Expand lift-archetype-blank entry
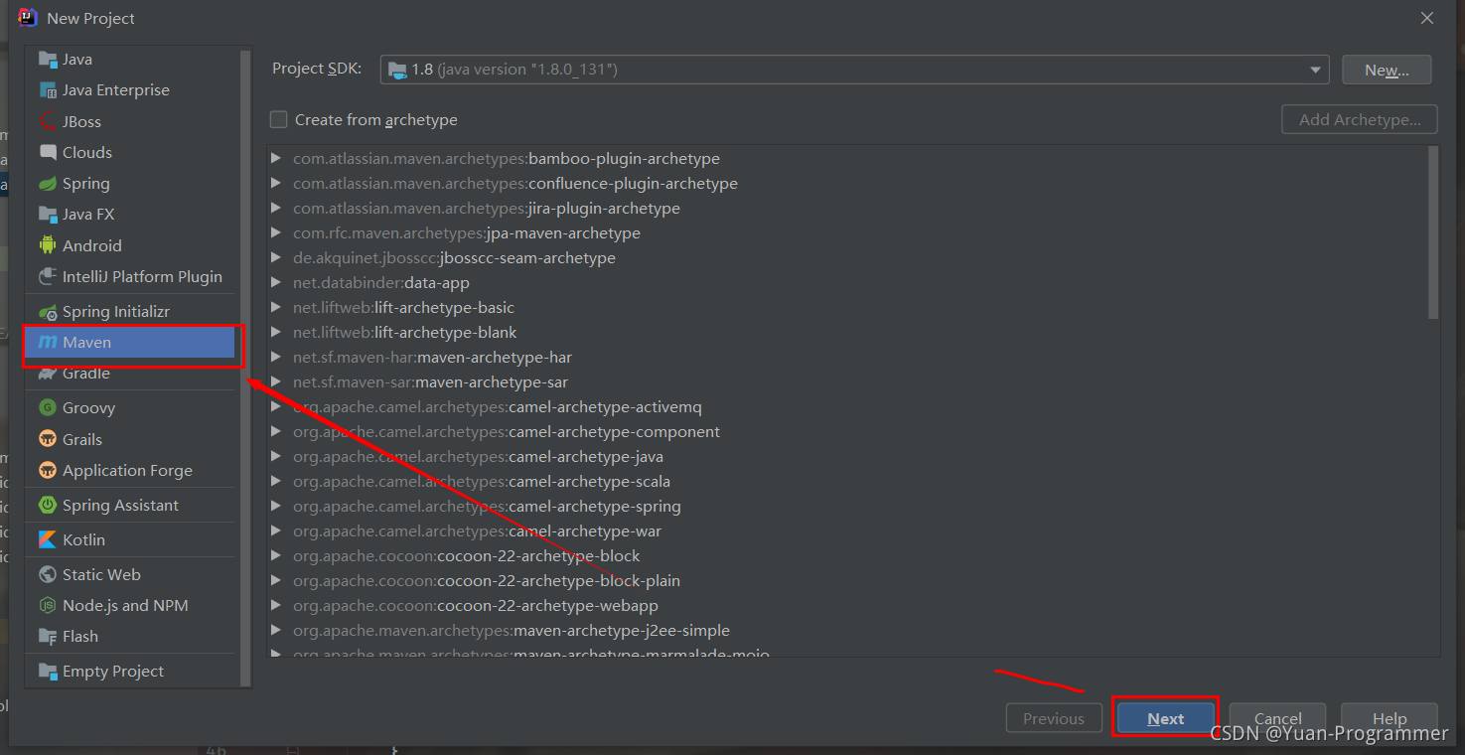1465x755 pixels. pos(275,332)
